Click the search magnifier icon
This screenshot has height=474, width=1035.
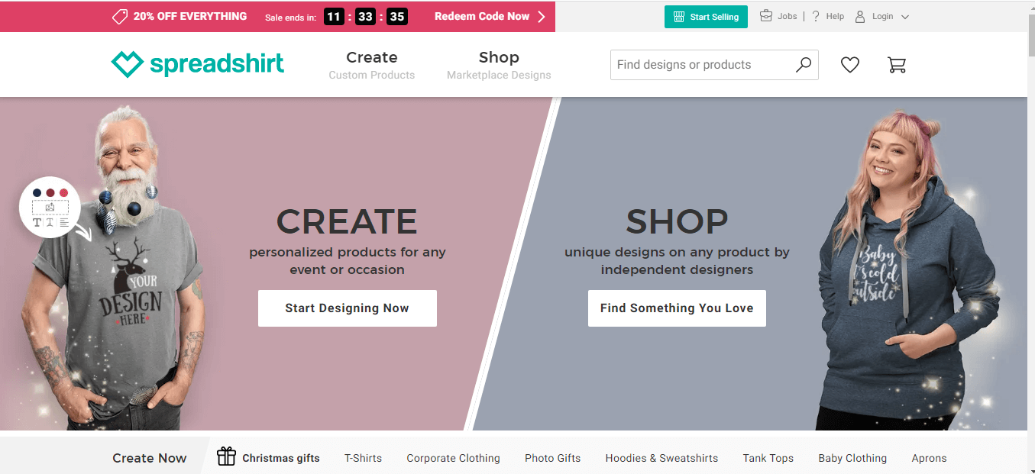(x=803, y=65)
